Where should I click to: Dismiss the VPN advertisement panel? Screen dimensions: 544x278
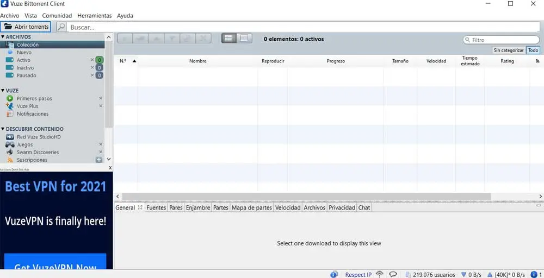click(110, 168)
